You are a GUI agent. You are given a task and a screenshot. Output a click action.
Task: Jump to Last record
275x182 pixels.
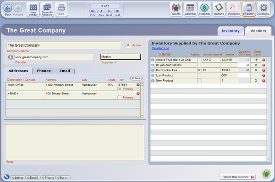coord(117,11)
